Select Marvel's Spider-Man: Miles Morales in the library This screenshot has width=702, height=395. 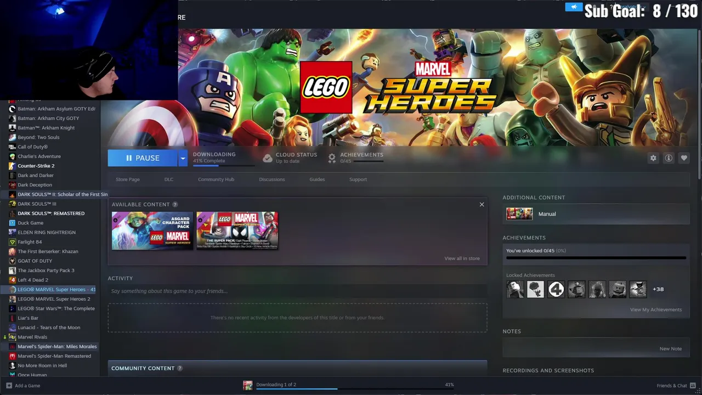(x=57, y=347)
